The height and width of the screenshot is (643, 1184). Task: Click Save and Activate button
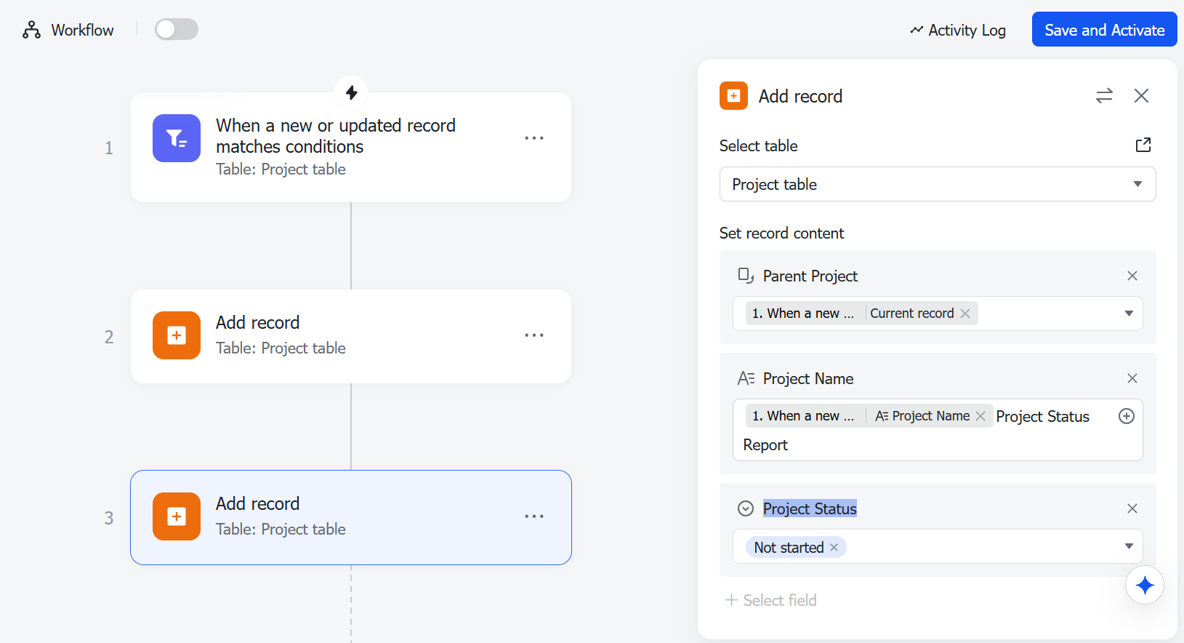1104,30
